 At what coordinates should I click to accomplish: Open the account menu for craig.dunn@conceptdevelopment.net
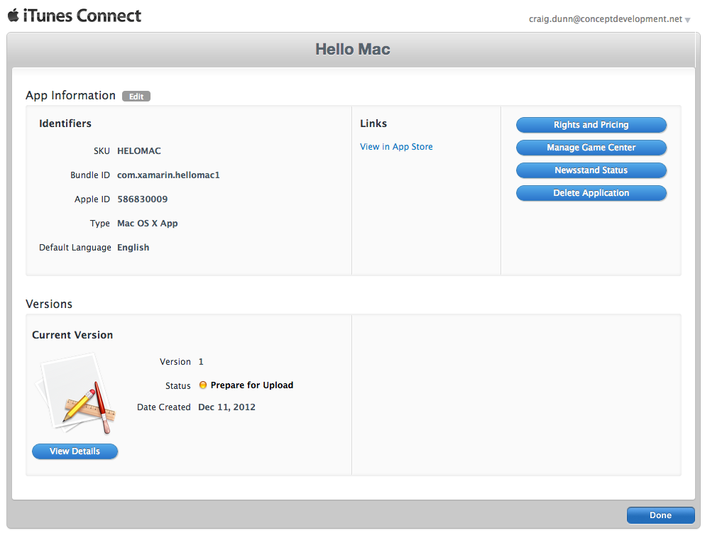point(603,19)
